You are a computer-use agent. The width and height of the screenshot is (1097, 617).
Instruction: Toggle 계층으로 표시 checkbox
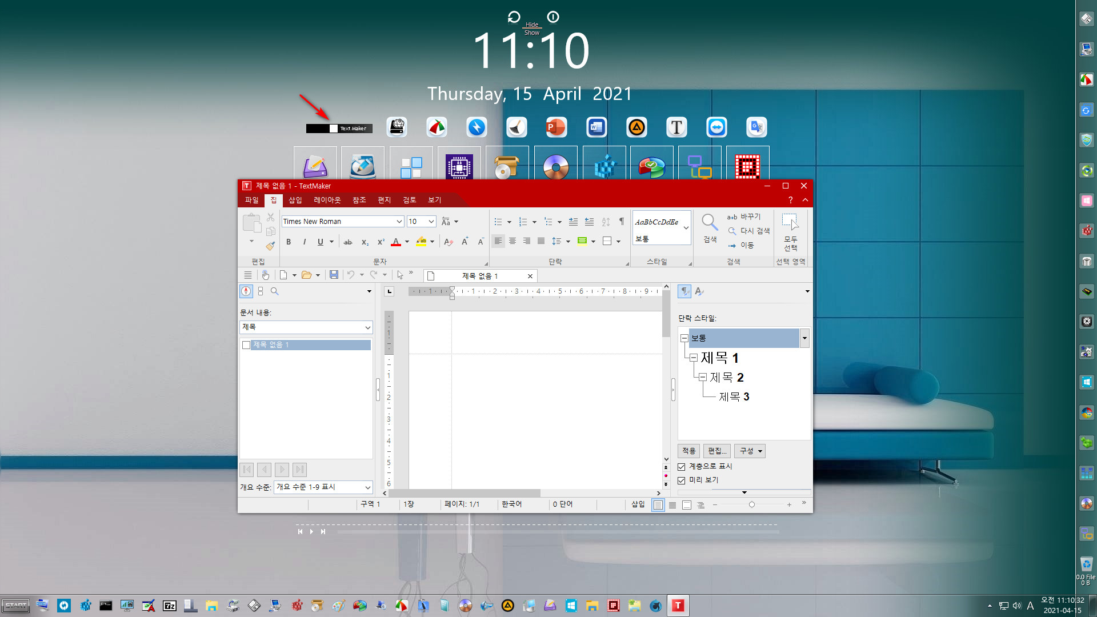[682, 467]
